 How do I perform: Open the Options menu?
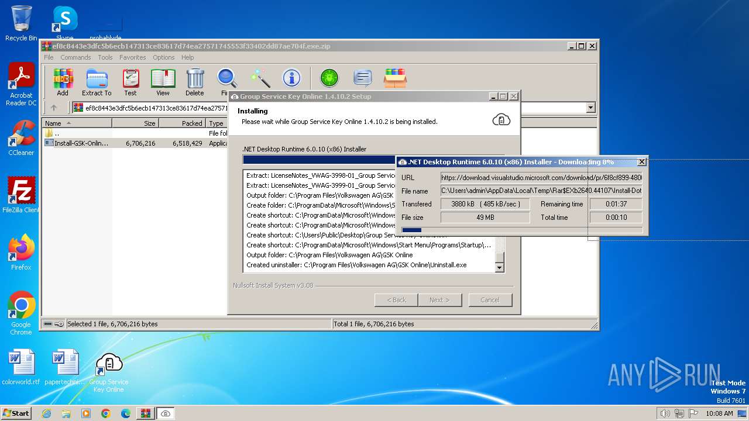pyautogui.click(x=164, y=57)
